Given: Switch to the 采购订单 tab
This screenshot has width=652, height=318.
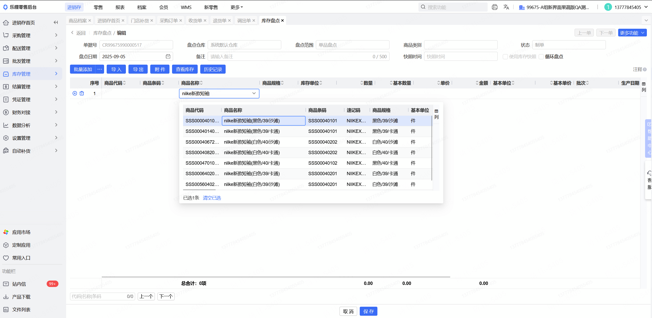Looking at the screenshot, I should click(168, 21).
